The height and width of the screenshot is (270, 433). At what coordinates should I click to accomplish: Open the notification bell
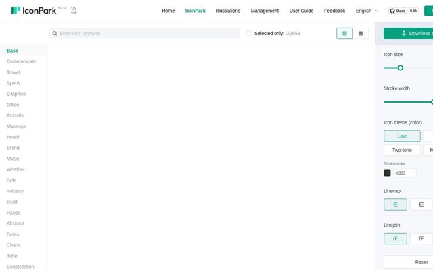pyautogui.click(x=74, y=11)
